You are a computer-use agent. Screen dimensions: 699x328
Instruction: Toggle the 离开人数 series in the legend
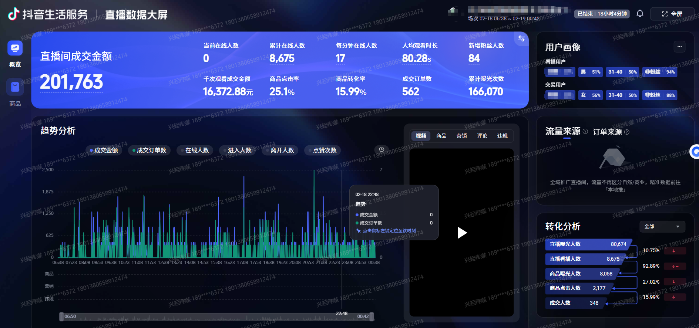280,150
